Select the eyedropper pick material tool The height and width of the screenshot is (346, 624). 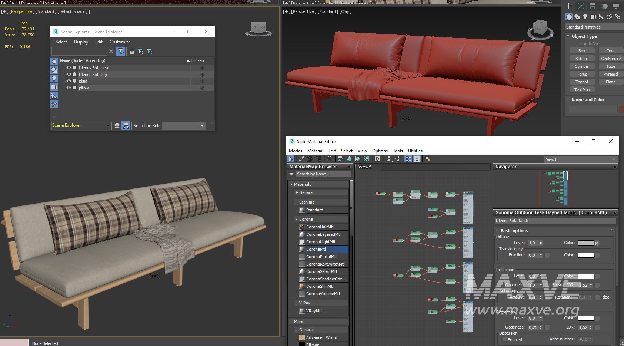coord(301,159)
